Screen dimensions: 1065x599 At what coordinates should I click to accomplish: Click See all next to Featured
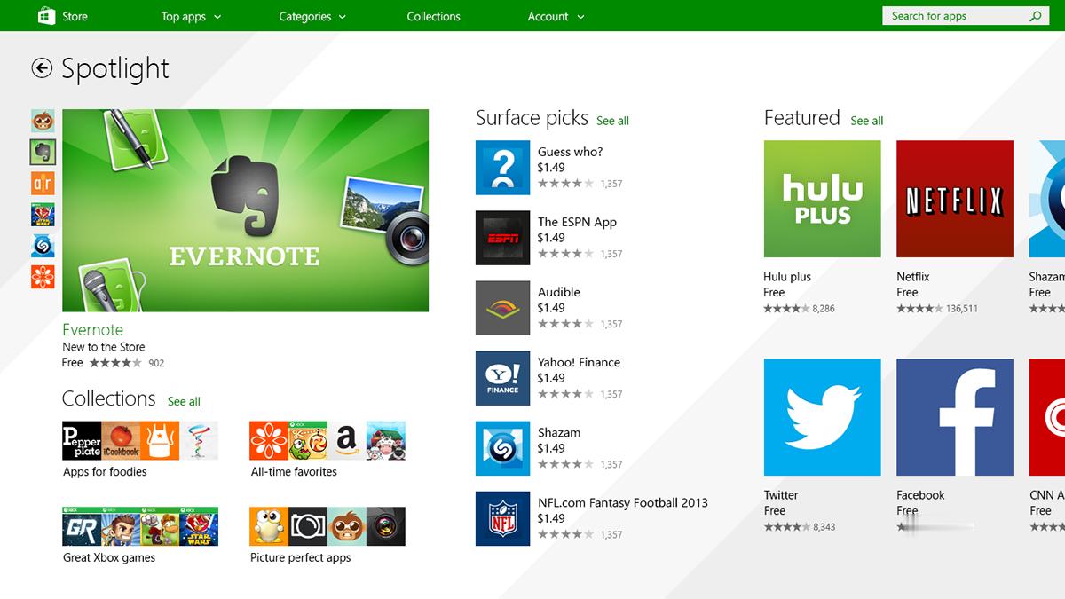(x=866, y=121)
